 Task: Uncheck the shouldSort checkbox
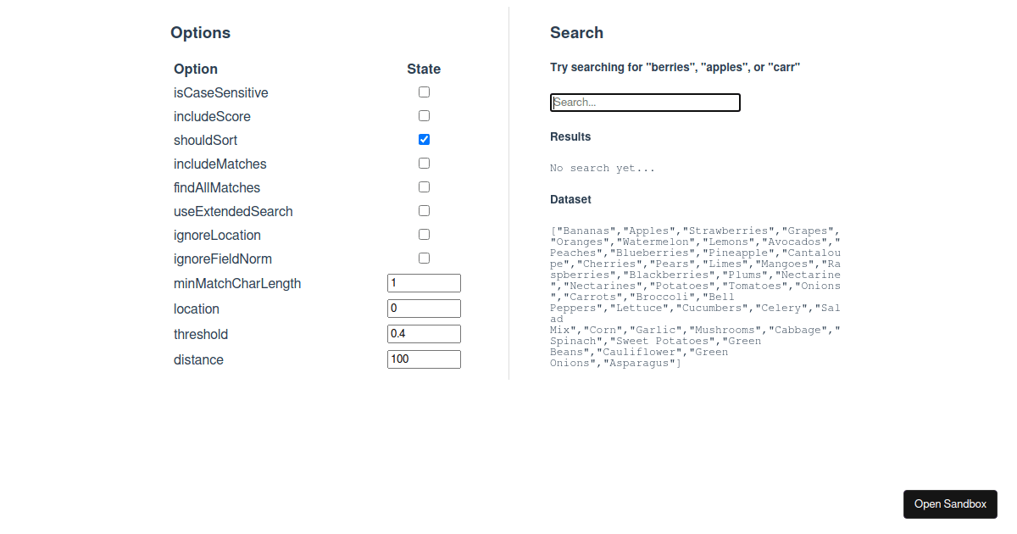pyautogui.click(x=424, y=140)
